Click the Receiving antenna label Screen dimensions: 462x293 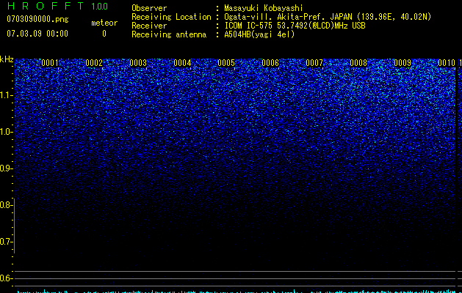169,34
